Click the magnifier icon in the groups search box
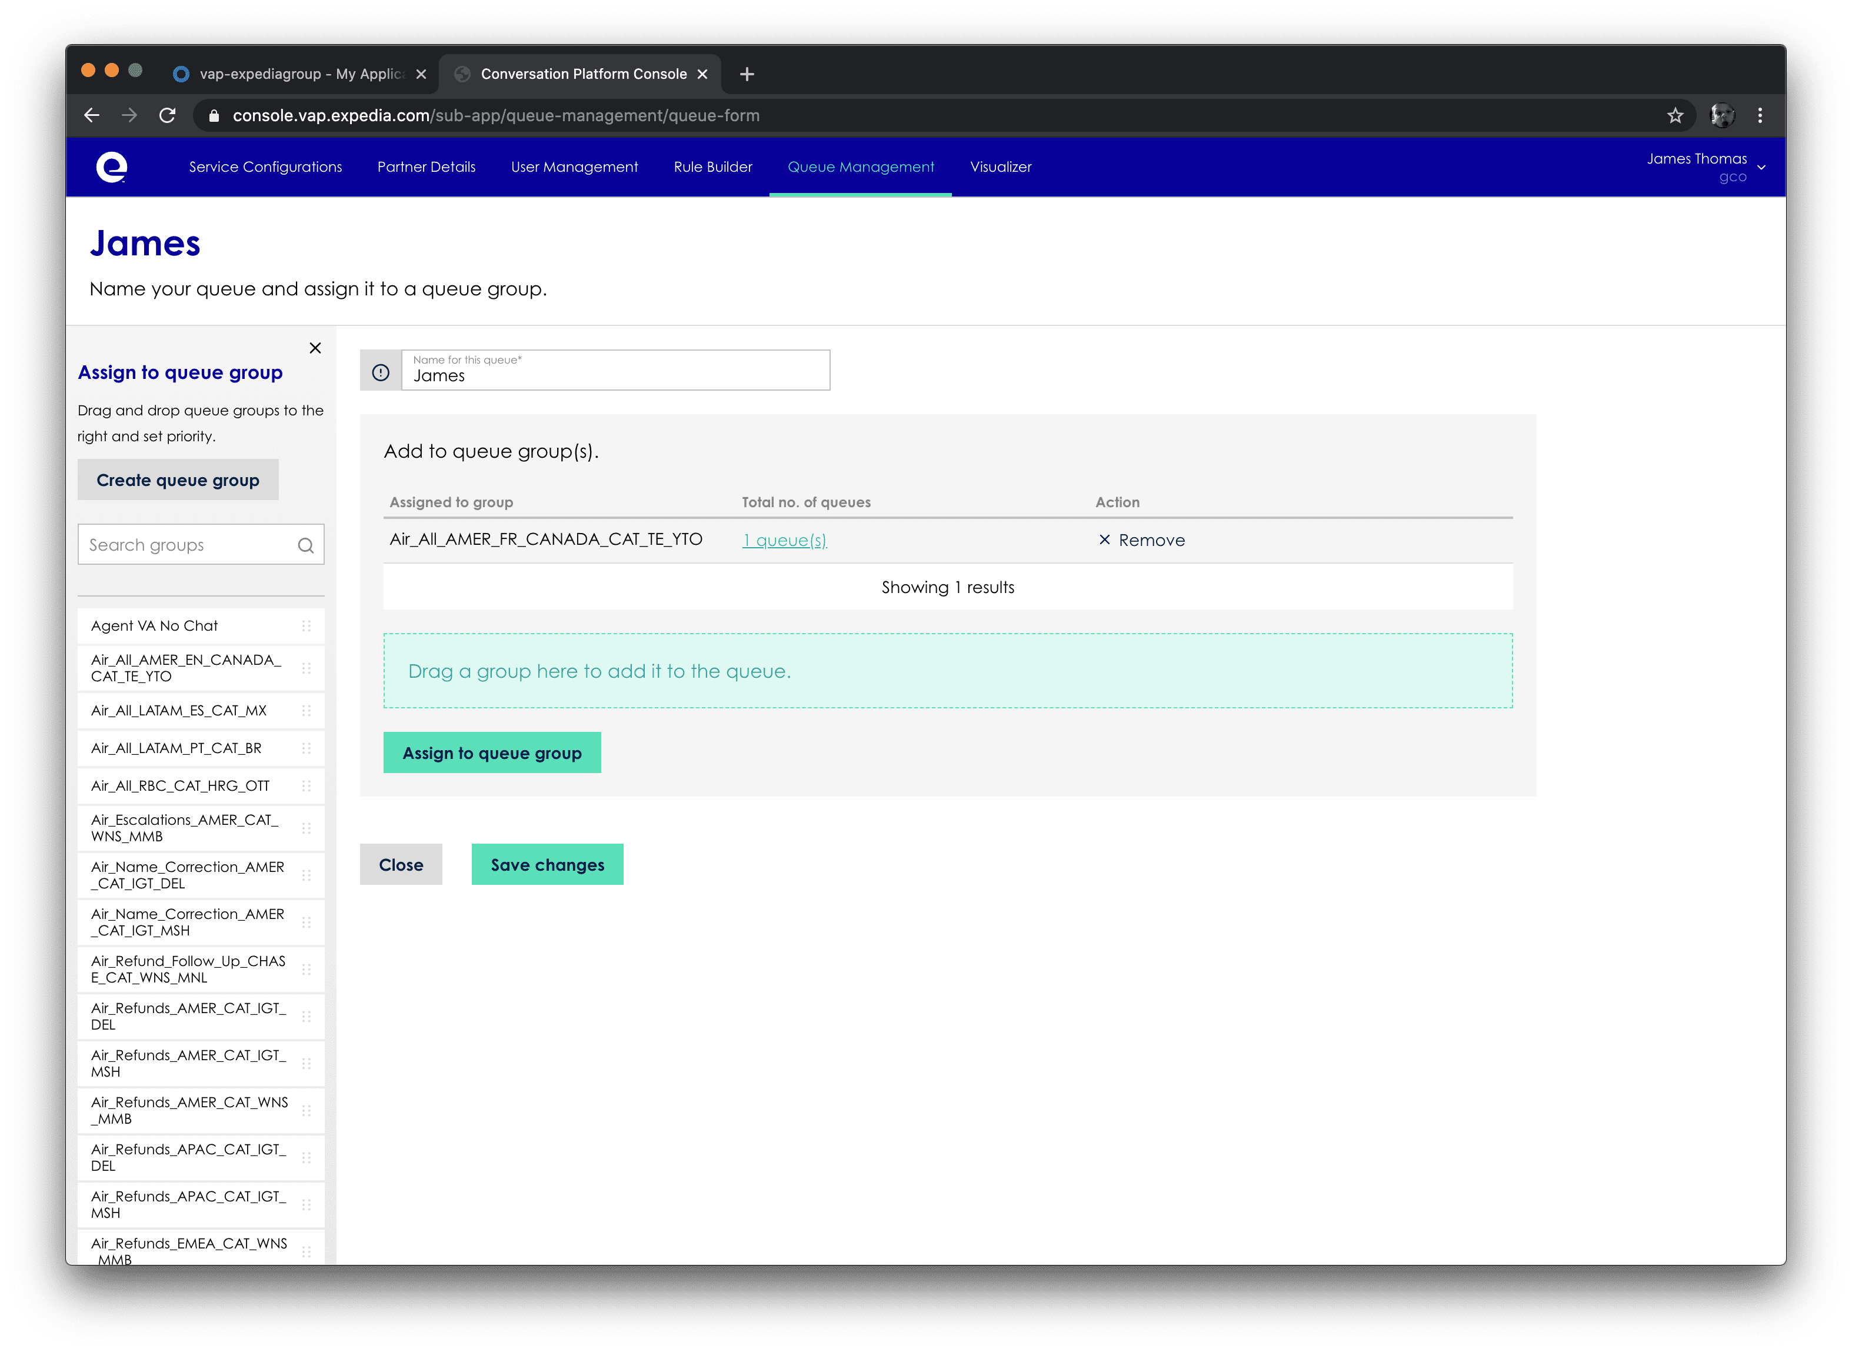 point(306,544)
